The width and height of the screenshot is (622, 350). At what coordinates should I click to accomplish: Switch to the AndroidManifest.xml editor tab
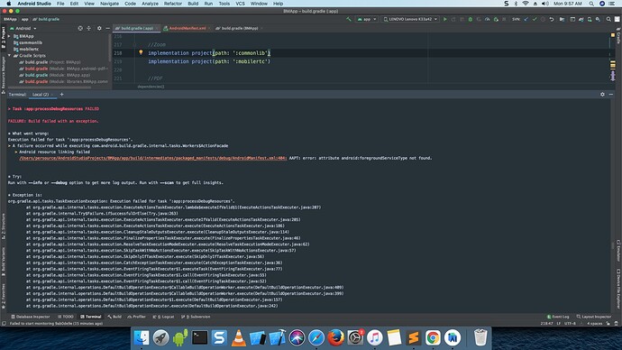pos(187,28)
